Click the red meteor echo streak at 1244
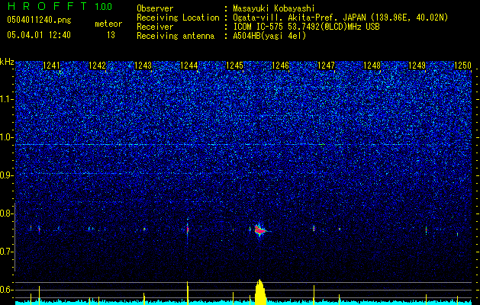Screen dimensions: 480x305 [188, 229]
